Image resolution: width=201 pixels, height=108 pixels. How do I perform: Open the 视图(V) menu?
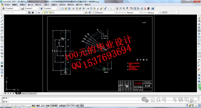click(x=23, y=5)
